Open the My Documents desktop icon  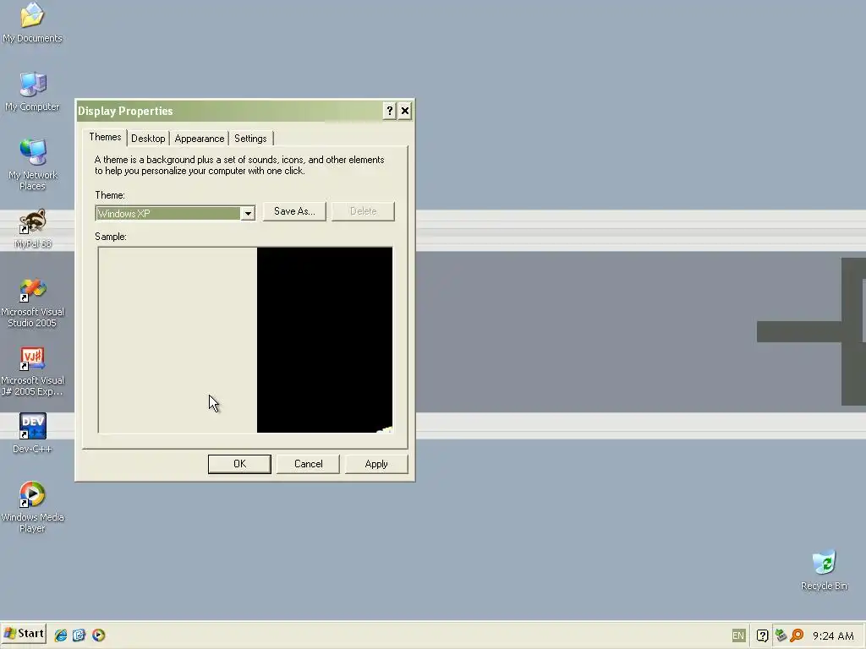[x=33, y=22]
